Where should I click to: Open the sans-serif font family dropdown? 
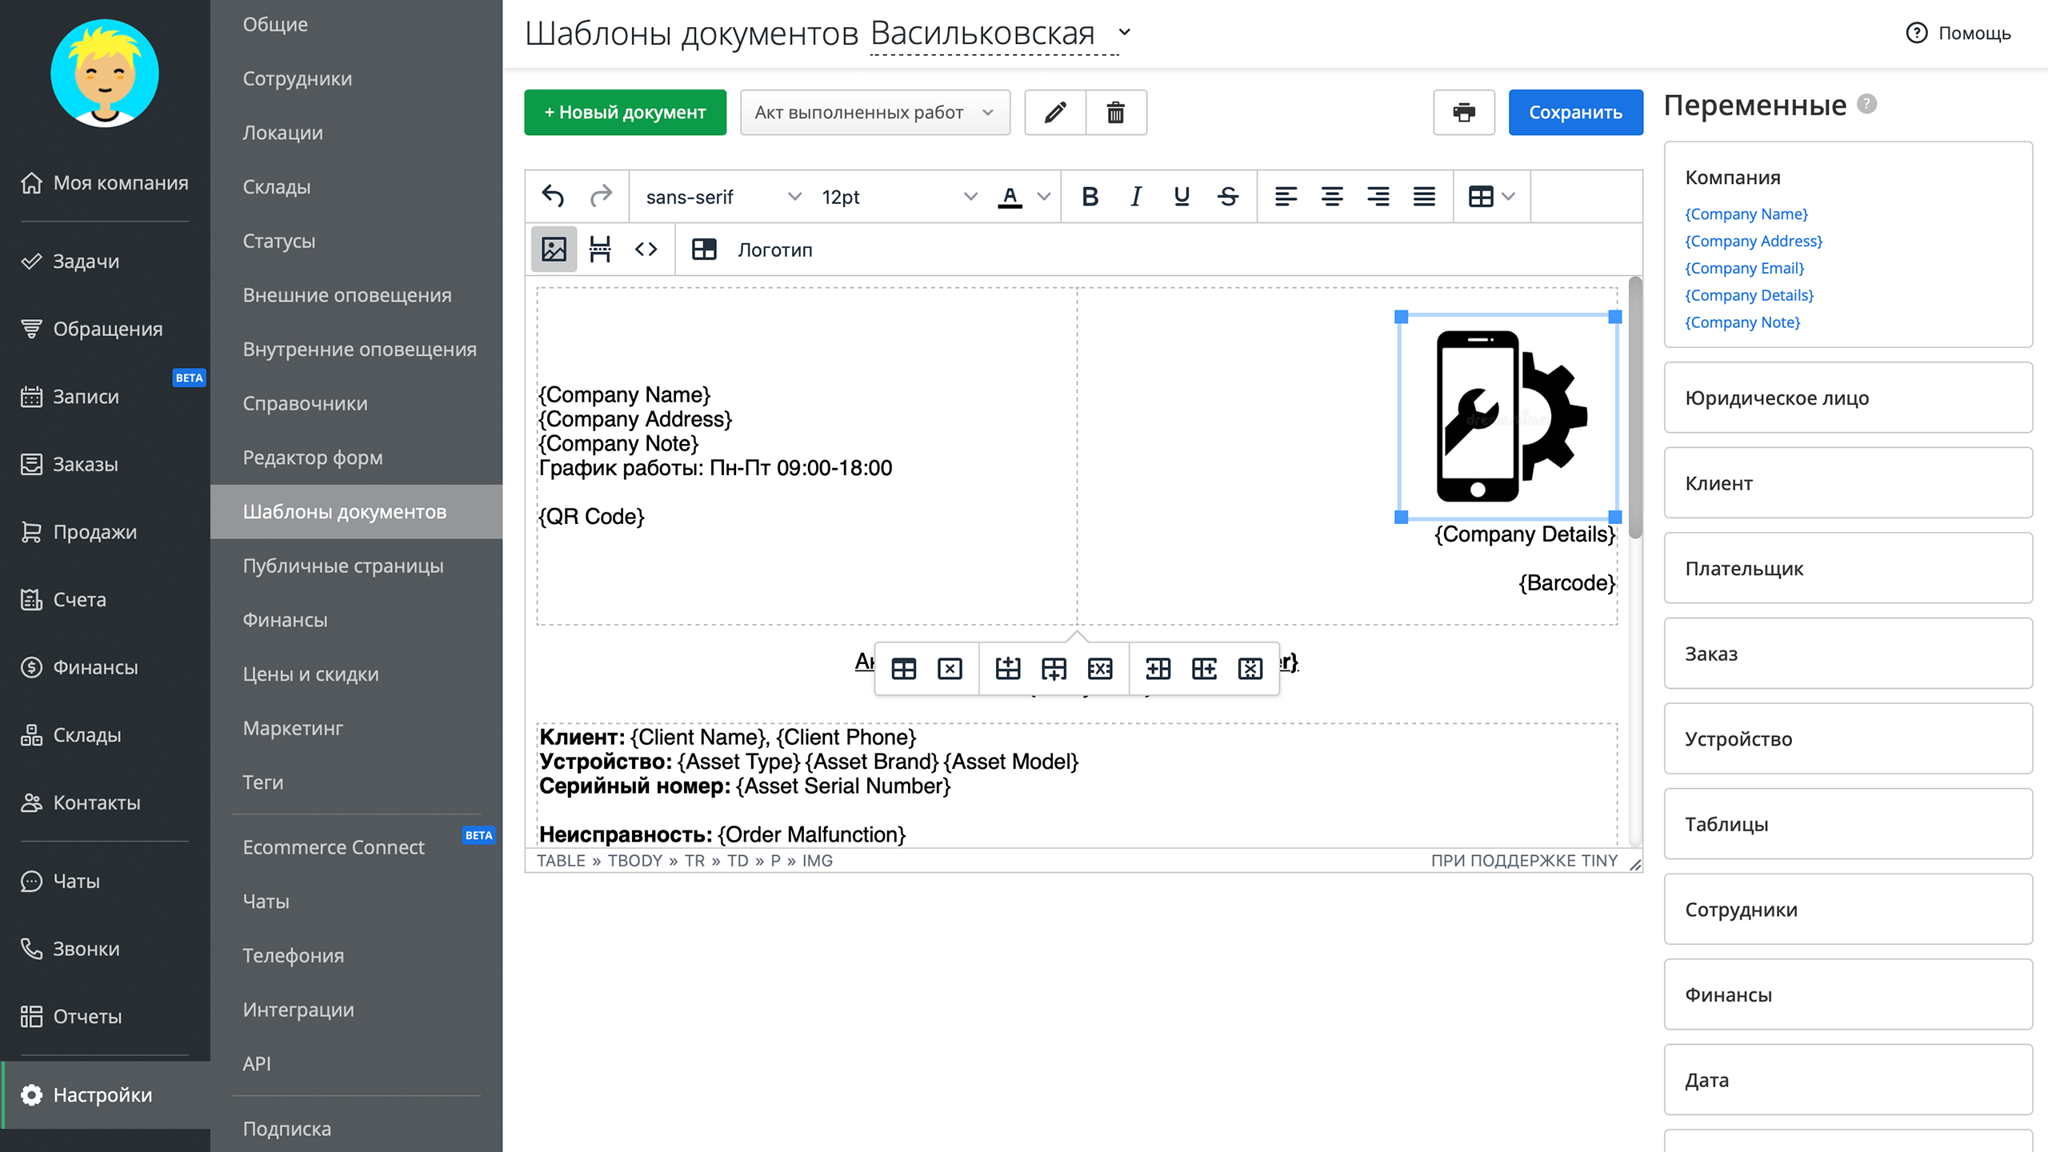(722, 197)
